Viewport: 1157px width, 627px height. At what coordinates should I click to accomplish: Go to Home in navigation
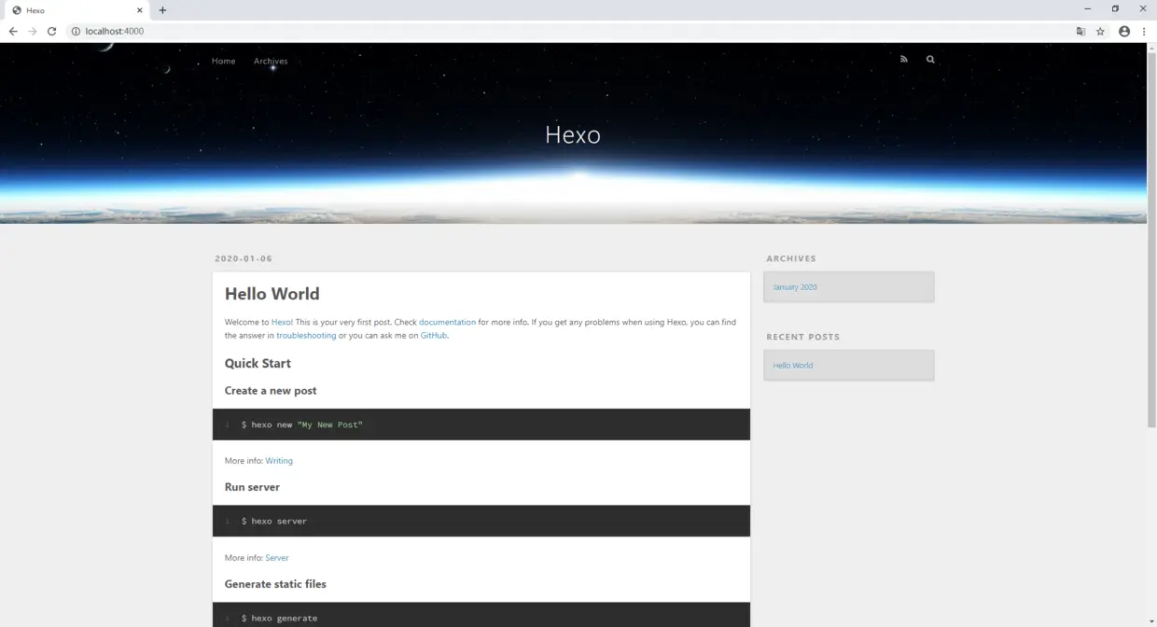click(x=224, y=61)
